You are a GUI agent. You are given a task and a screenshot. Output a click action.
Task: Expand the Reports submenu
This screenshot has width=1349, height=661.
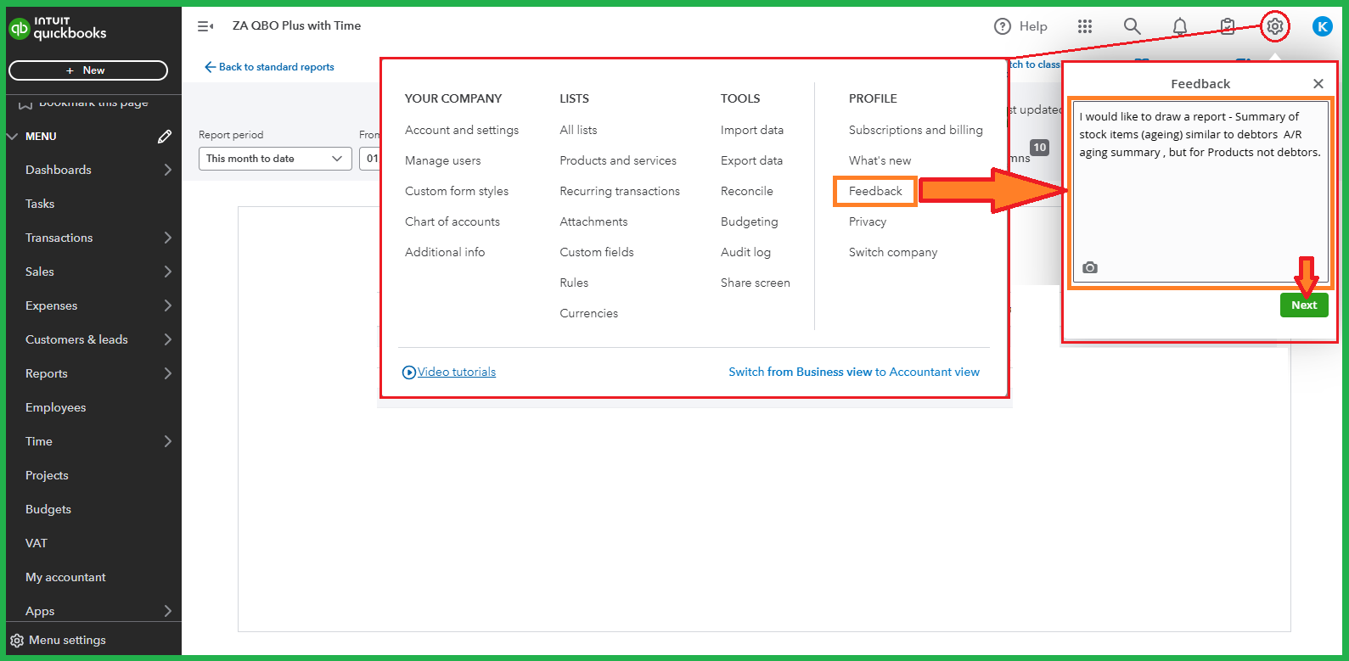[167, 373]
